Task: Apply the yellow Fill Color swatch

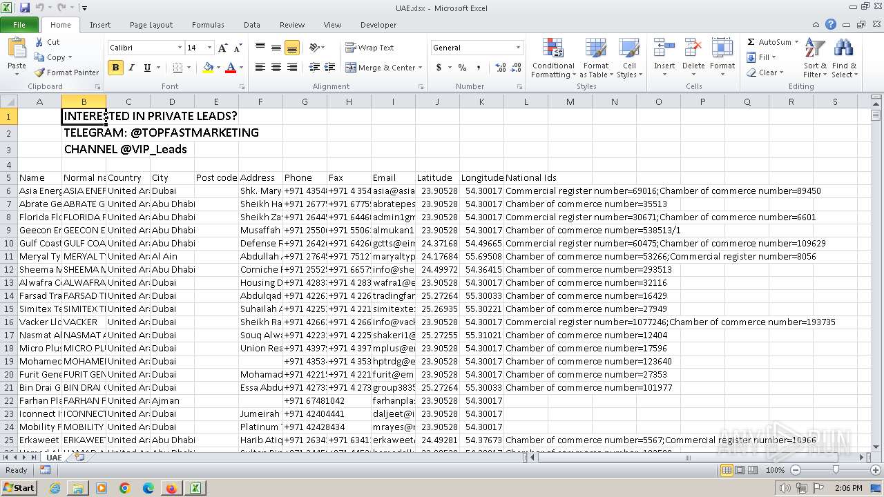Action: 208,68
